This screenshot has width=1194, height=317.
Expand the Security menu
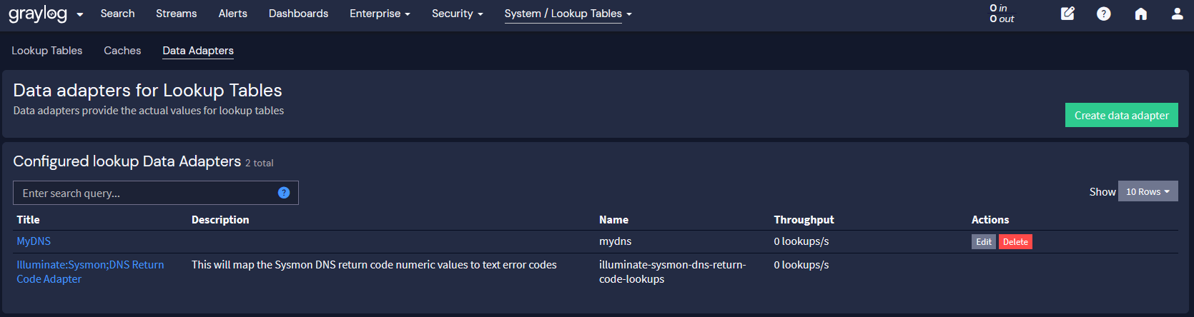click(x=457, y=14)
